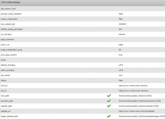
Task: Click the image_uploads_path green checkmark
Action: tap(109, 116)
